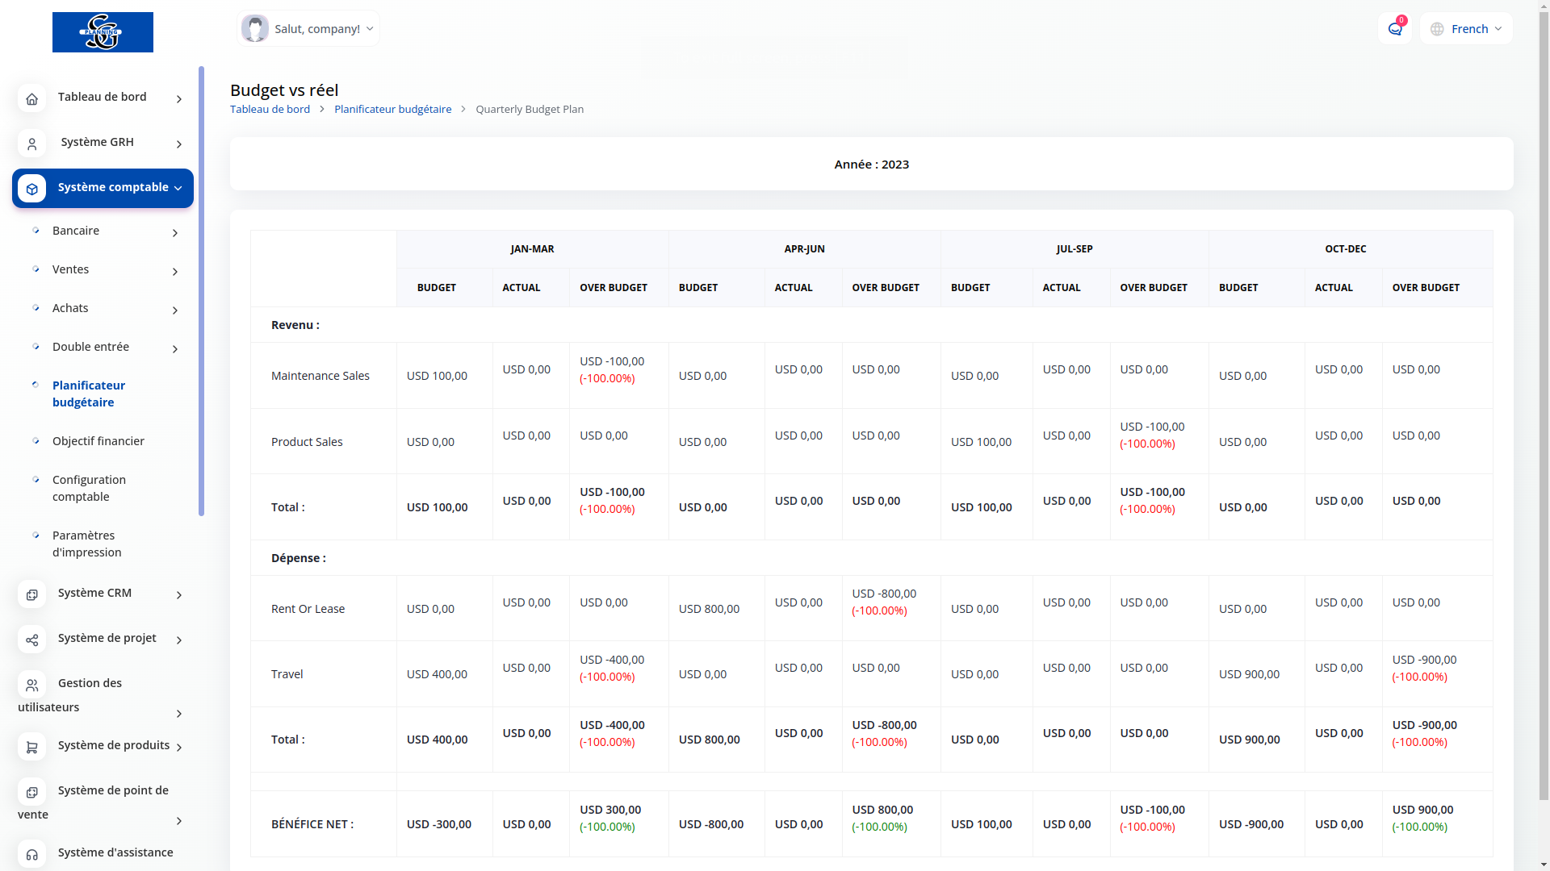Screen dimensions: 1550x871
Task: Click the Système de produits cart icon
Action: point(31,747)
